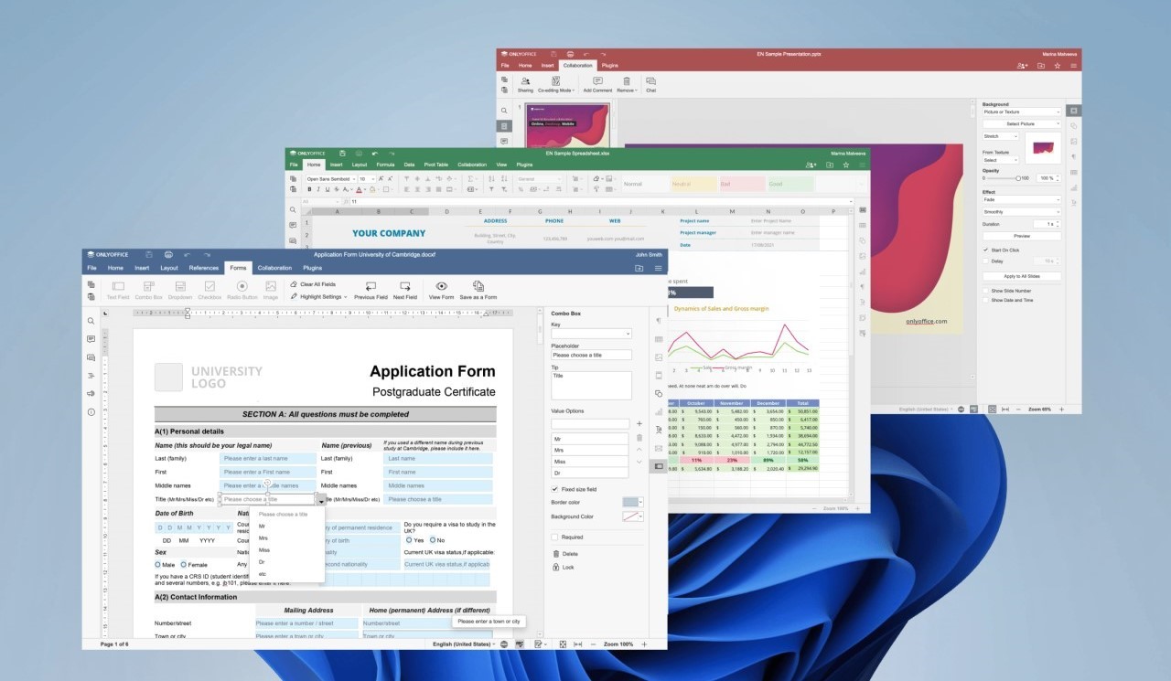
Task: Open the References tab in document editor
Action: tap(203, 268)
